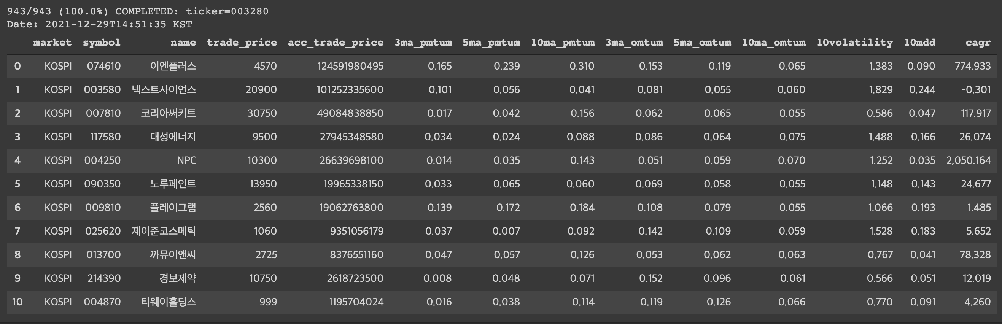The height and width of the screenshot is (324, 1002).
Task: Click the '5ma_omtum' column header
Action: pos(702,43)
